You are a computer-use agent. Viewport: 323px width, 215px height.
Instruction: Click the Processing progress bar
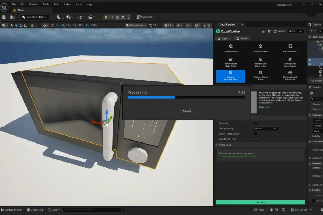pos(186,98)
